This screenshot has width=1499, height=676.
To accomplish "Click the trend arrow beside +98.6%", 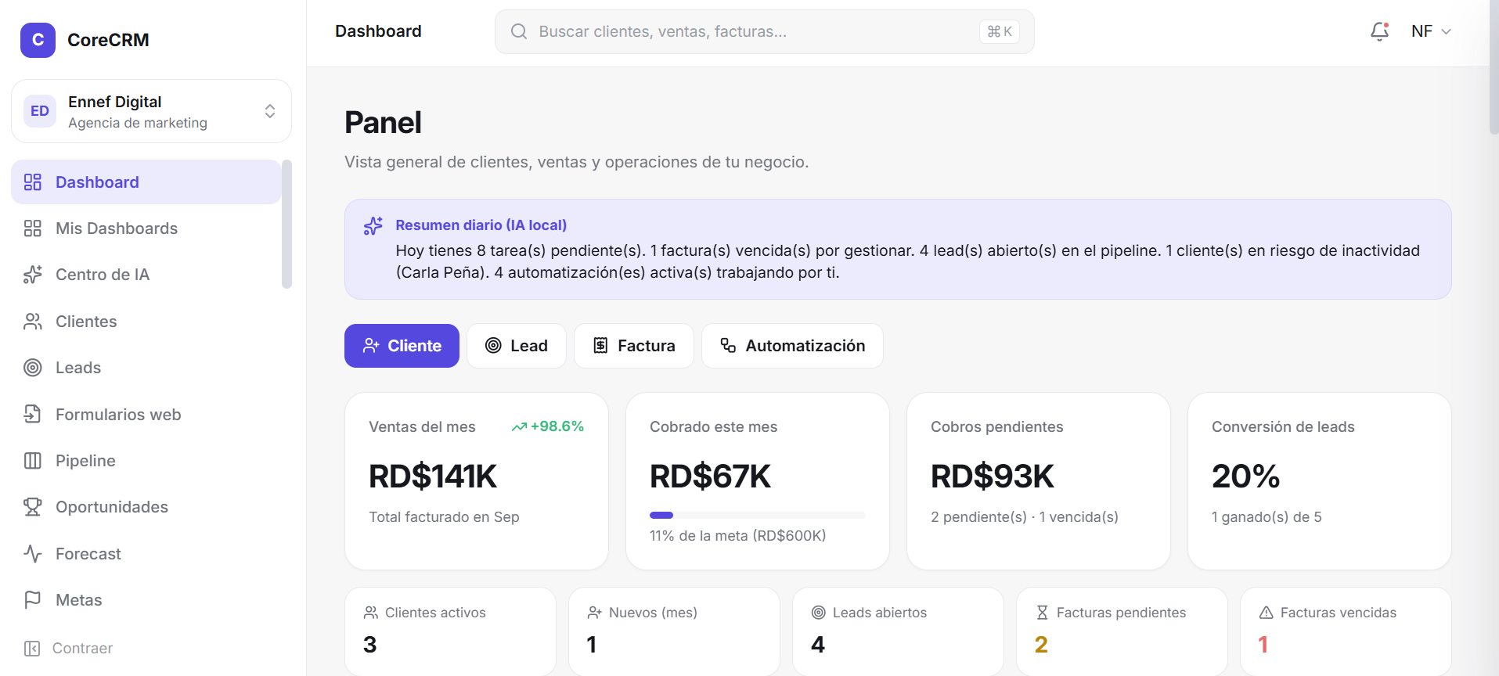I will (x=519, y=427).
